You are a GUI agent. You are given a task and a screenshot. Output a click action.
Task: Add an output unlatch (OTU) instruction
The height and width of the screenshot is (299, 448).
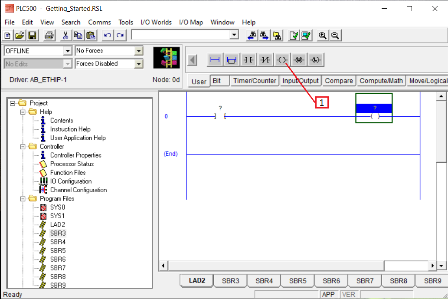click(x=299, y=60)
